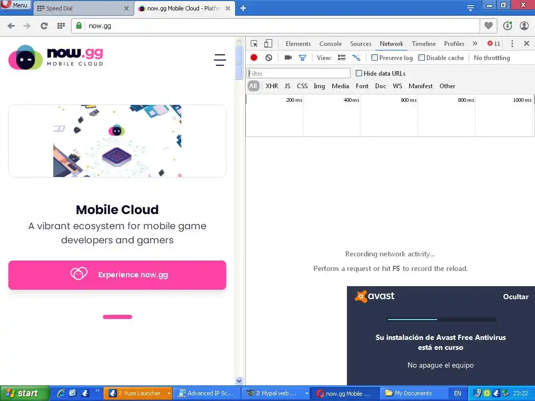Switch to the Profiles tab
Image resolution: width=535 pixels, height=401 pixels.
point(454,44)
